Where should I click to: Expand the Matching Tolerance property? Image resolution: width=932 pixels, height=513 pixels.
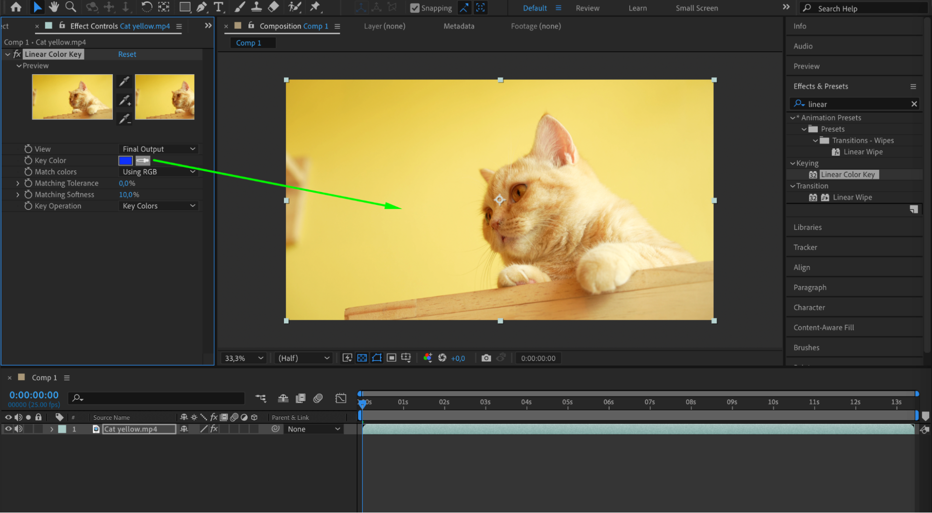point(18,183)
